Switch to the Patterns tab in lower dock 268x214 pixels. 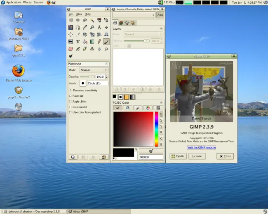click(x=127, y=97)
